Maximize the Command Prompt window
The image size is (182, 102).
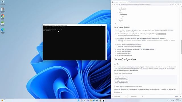pyautogui.click(x=102, y=25)
